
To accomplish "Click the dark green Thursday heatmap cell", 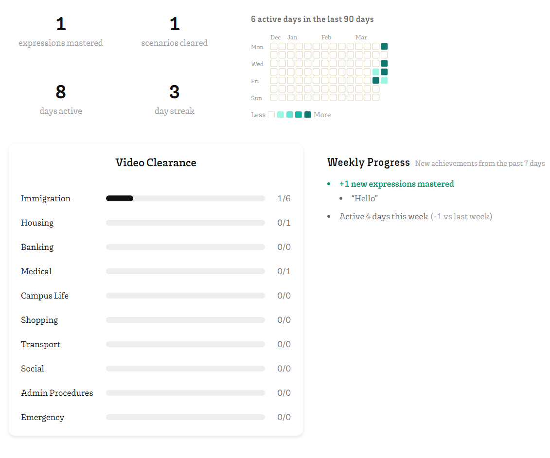I will click(x=384, y=72).
